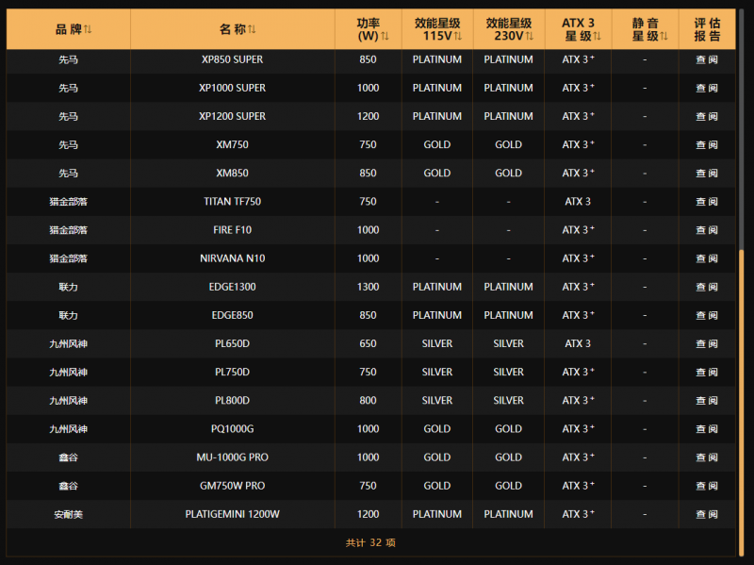Open 查阅 link in the XM750 row
The width and height of the screenshot is (754, 565).
pyautogui.click(x=707, y=145)
